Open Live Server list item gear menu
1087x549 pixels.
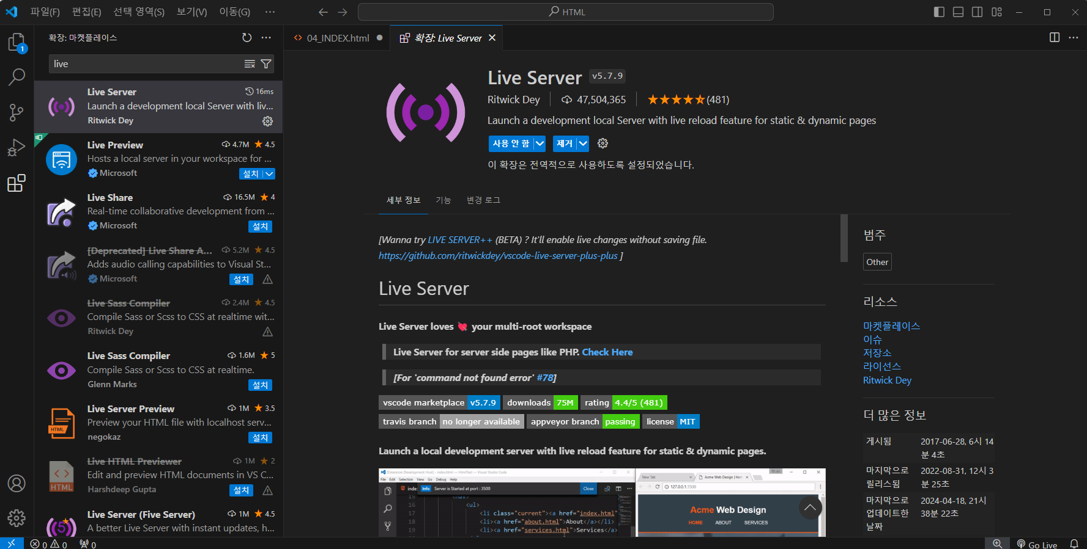[x=267, y=121]
